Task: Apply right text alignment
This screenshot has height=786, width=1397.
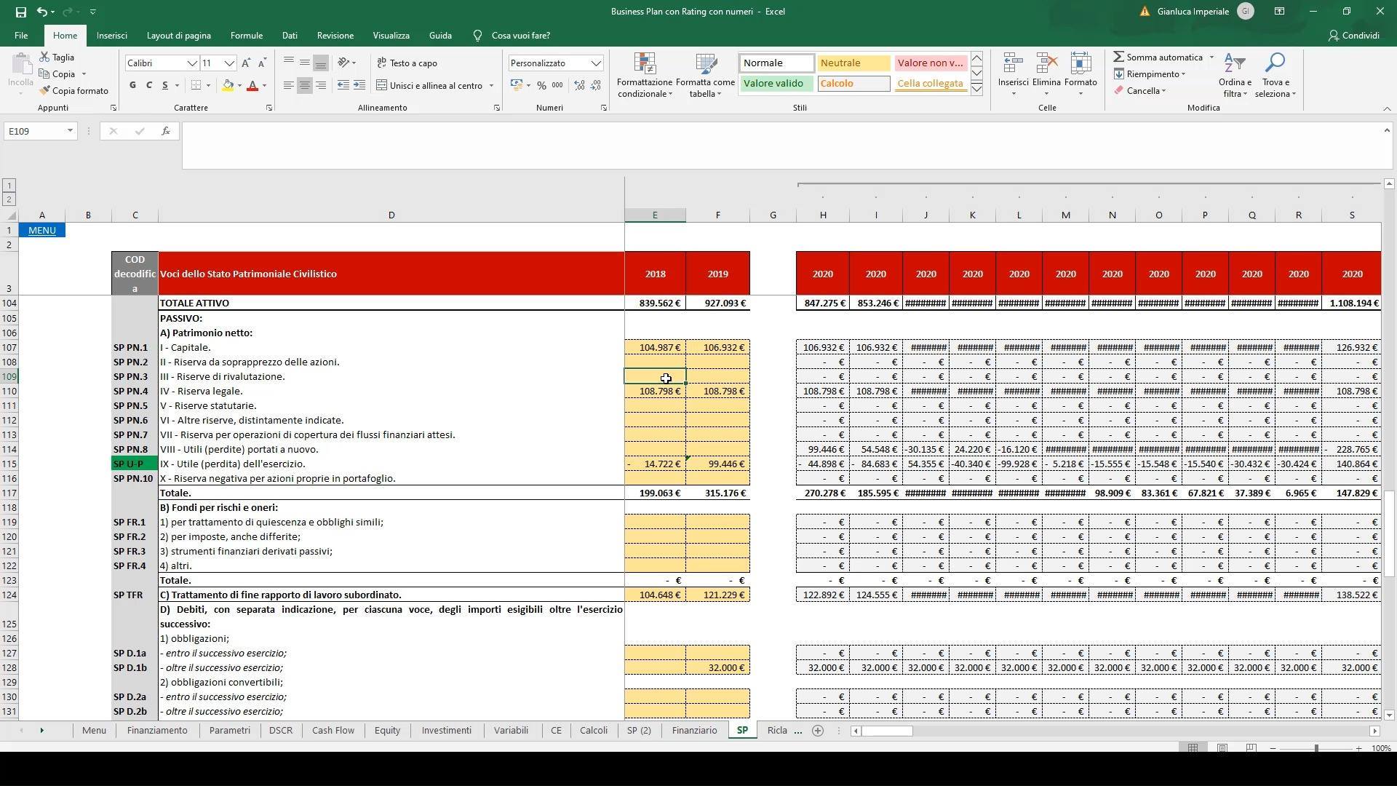Action: pos(321,86)
